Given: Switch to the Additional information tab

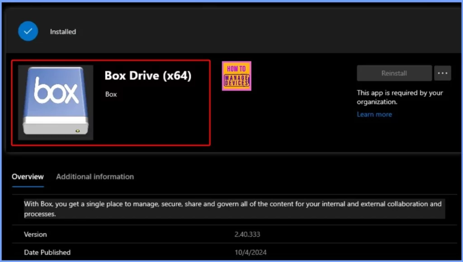Looking at the screenshot, I should click(x=95, y=177).
